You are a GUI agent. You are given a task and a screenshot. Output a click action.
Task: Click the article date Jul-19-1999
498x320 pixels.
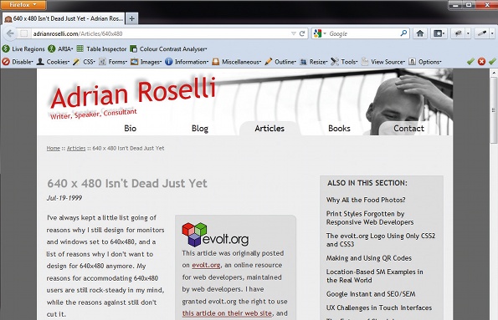(64, 198)
